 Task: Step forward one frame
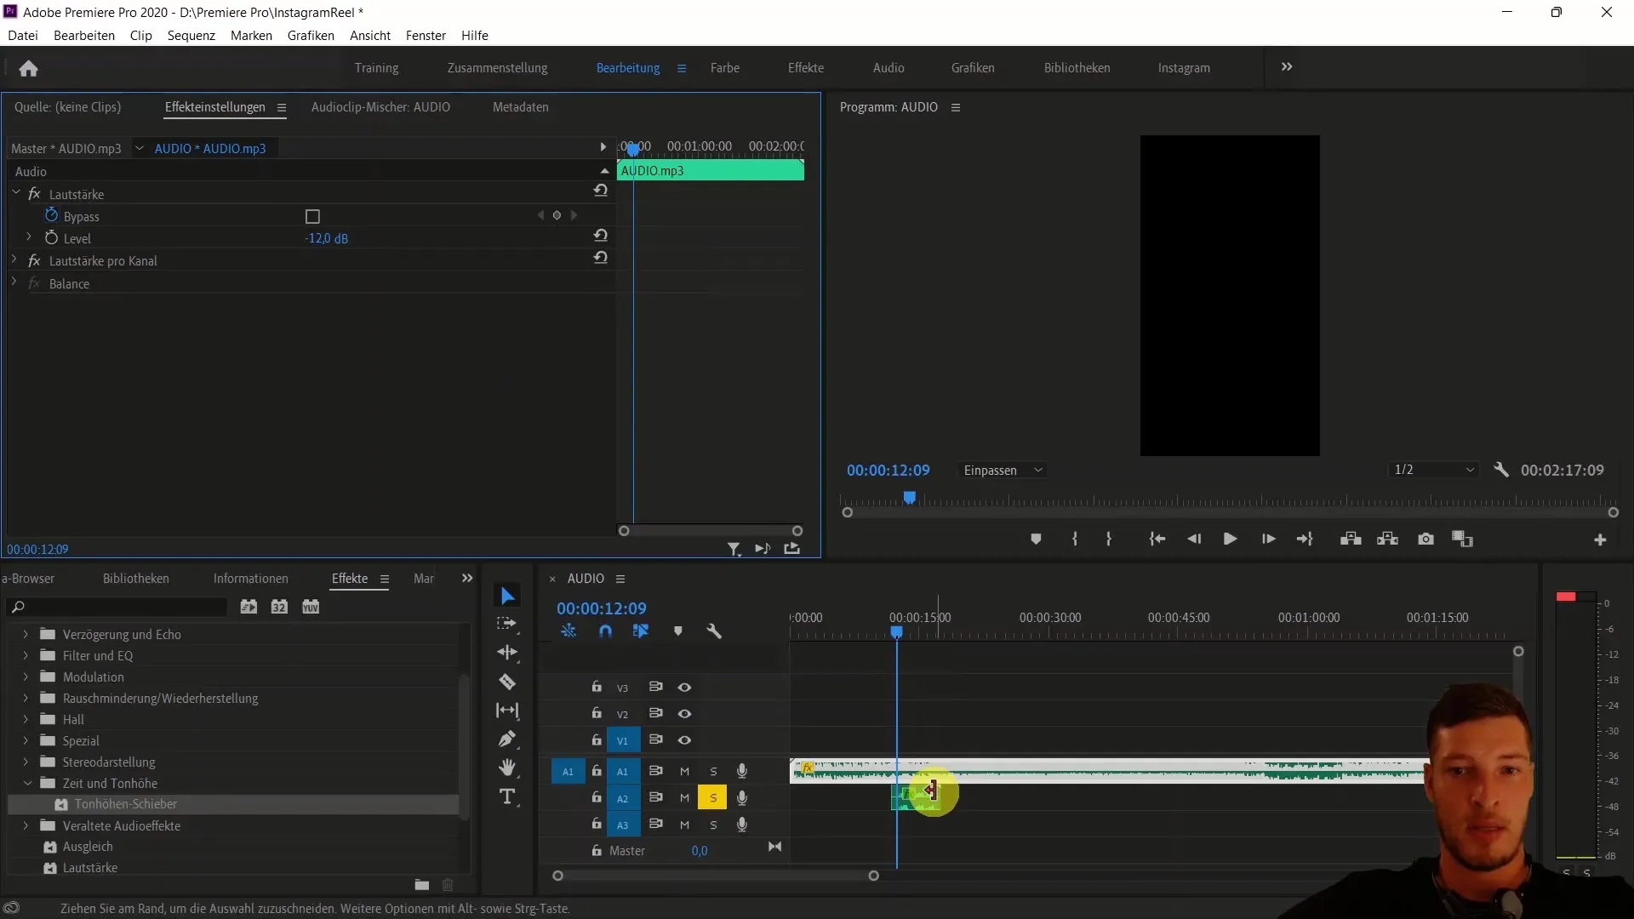1268,539
